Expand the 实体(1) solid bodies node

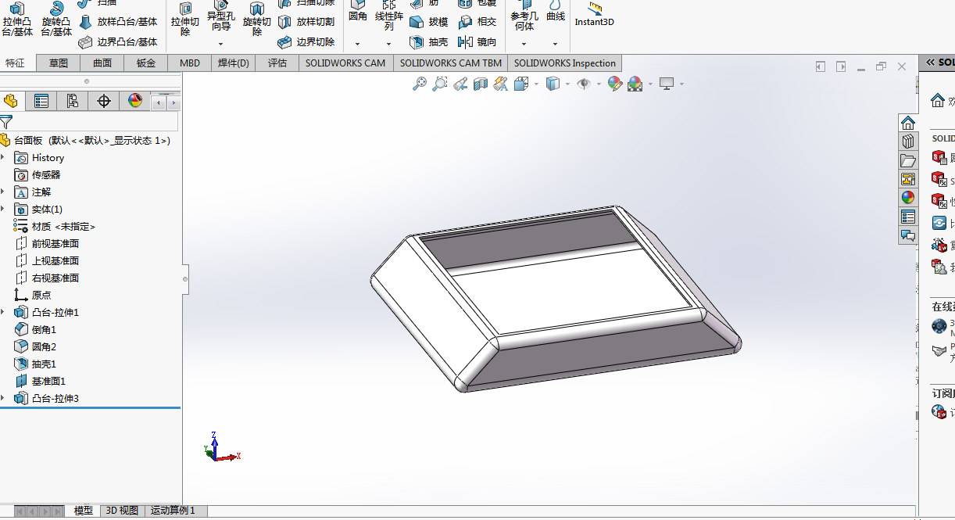click(x=3, y=210)
